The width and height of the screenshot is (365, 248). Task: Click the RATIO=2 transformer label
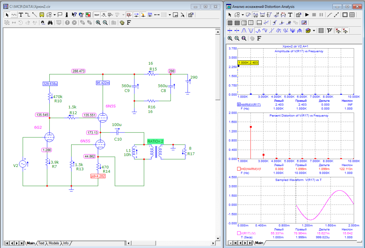pos(155,141)
